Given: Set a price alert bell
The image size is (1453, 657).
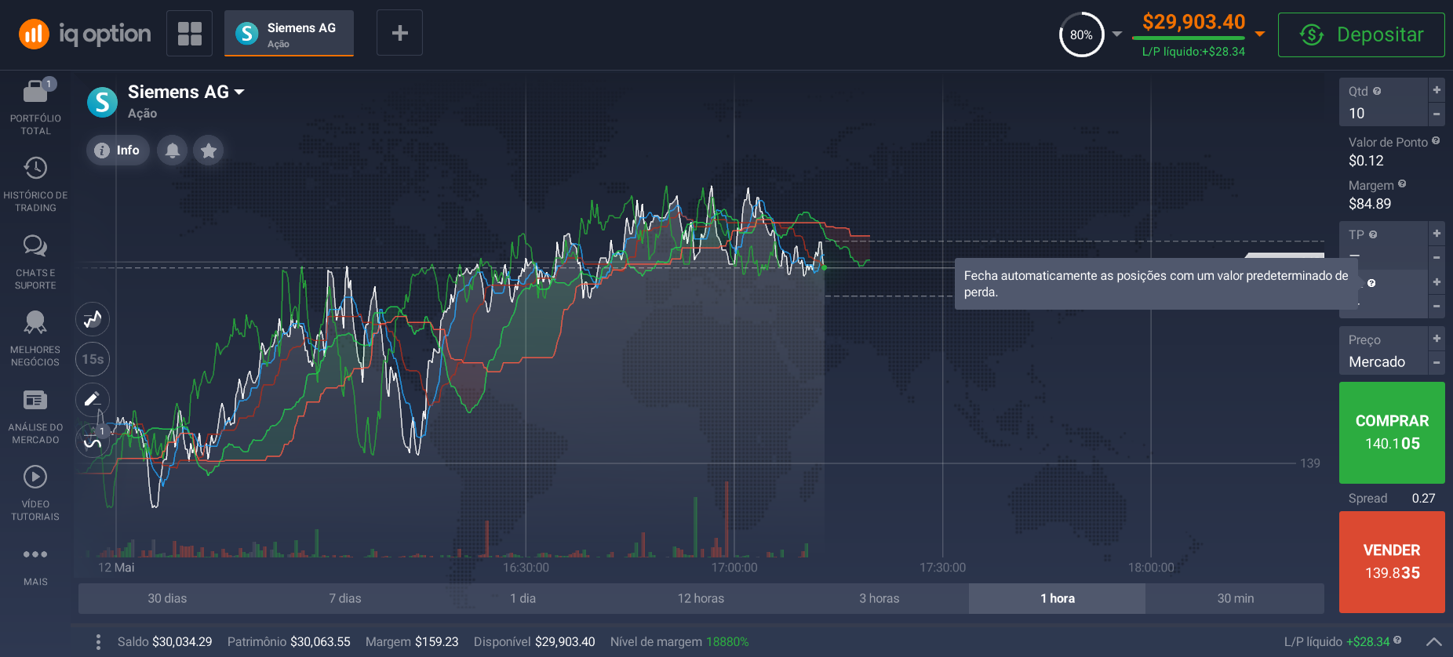Looking at the screenshot, I should coord(173,150).
